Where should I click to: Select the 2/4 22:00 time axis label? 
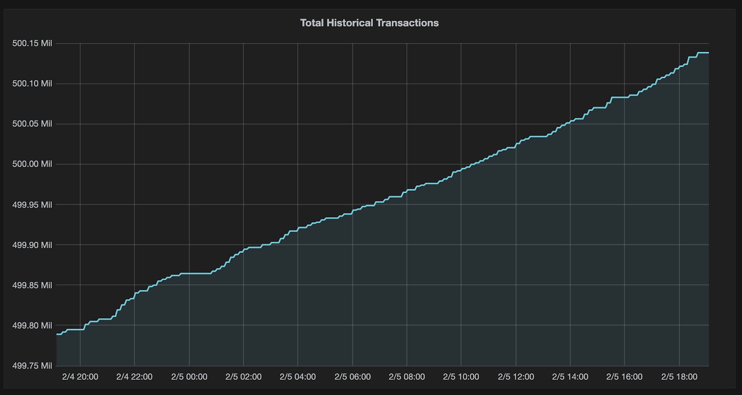click(134, 376)
